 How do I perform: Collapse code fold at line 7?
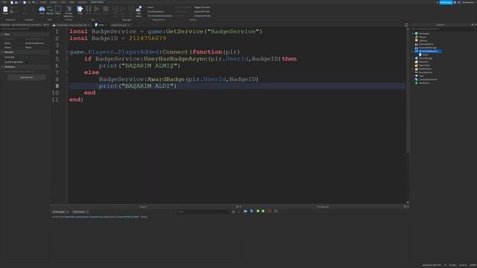[x=67, y=72]
